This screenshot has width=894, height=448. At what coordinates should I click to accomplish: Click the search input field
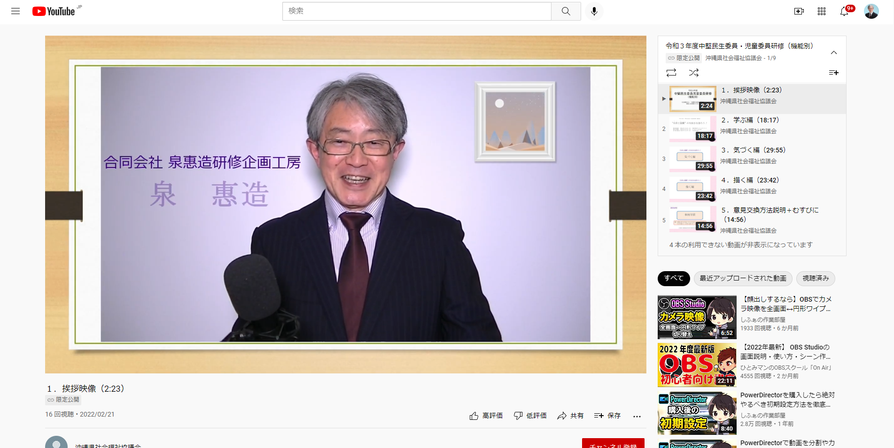417,11
